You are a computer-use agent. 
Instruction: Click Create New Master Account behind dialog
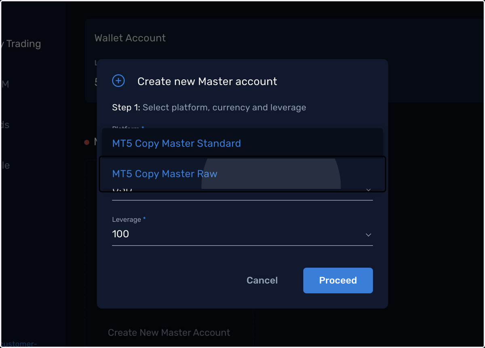169,333
